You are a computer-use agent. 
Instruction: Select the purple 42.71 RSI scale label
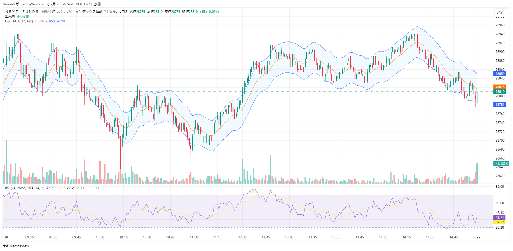500,217
